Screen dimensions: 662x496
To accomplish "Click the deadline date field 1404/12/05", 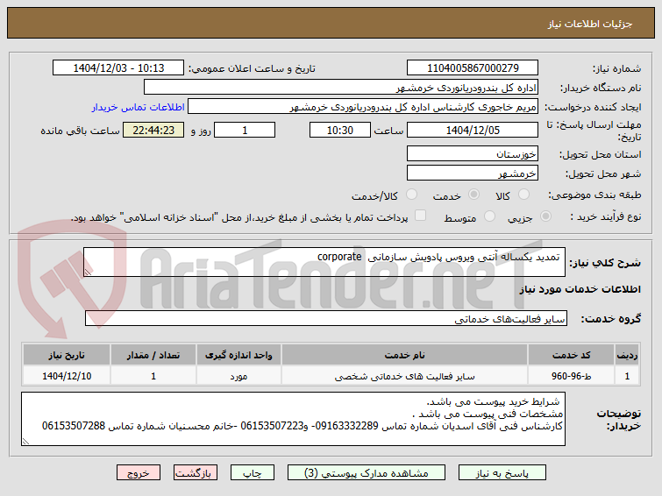I will tap(473, 130).
